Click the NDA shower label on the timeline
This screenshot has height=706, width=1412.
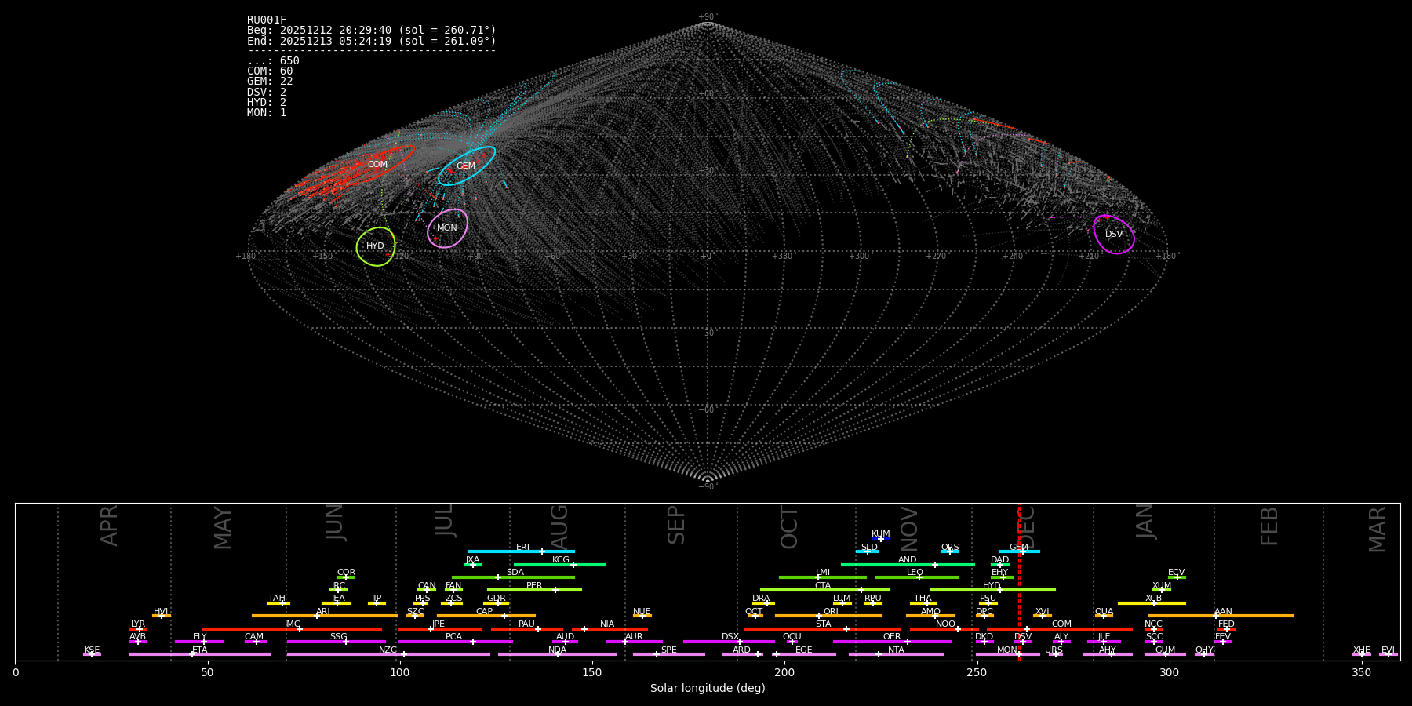558,650
